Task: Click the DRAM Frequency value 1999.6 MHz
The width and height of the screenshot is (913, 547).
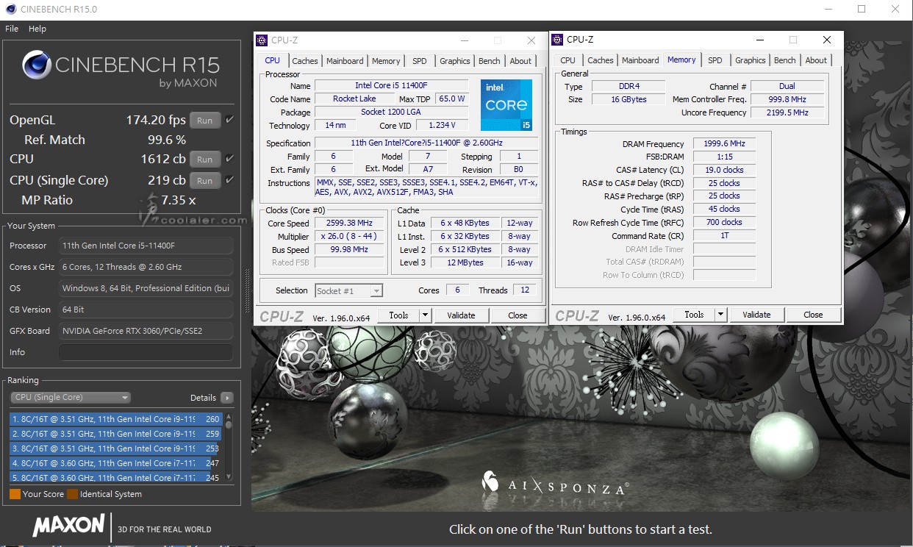Action: [x=724, y=144]
